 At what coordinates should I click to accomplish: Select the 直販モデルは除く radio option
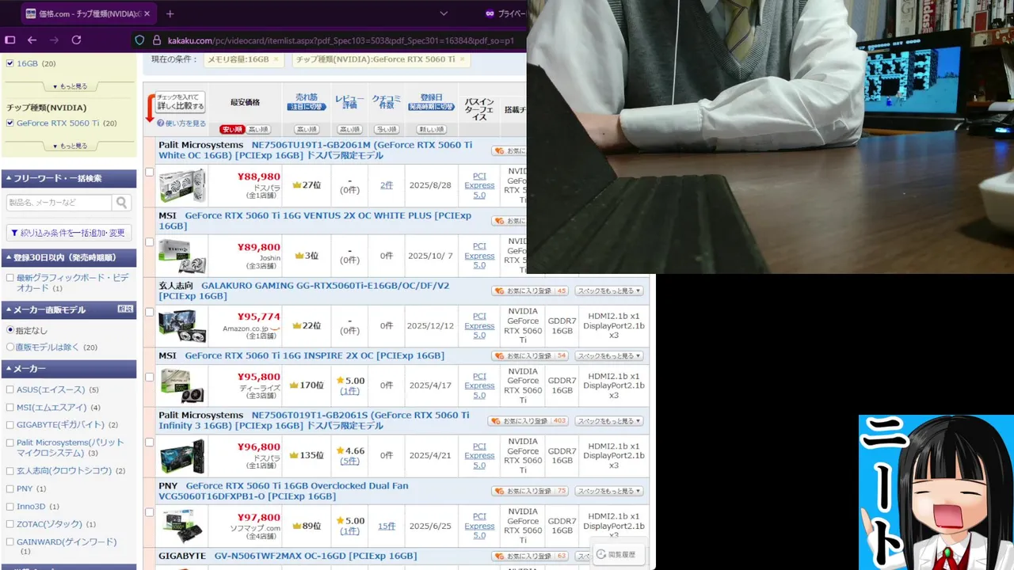pos(10,347)
